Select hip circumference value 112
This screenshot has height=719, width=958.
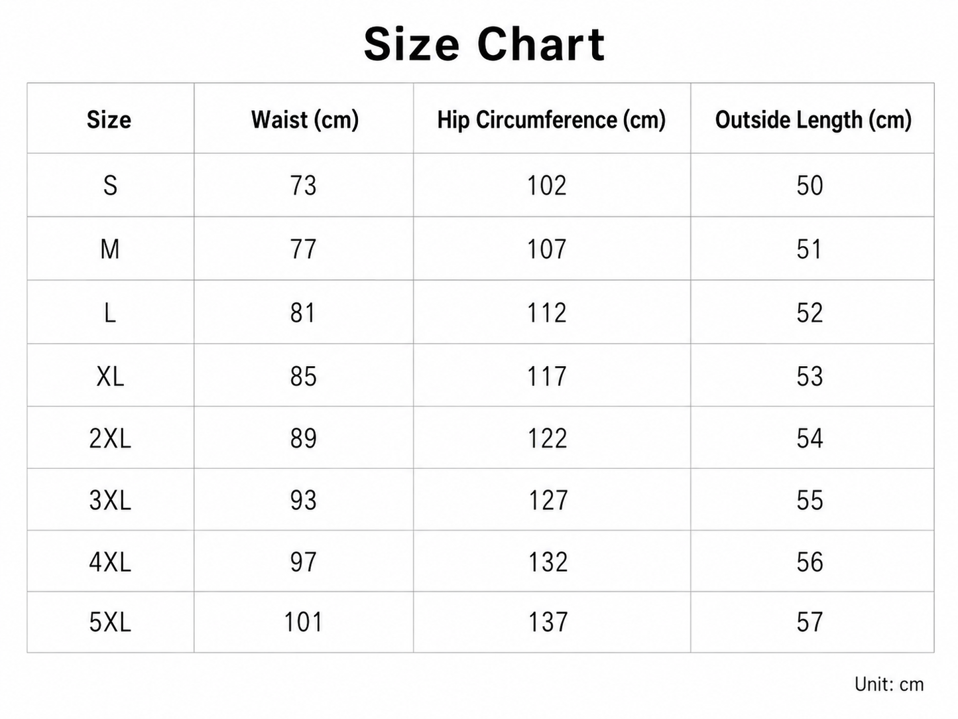click(x=547, y=313)
